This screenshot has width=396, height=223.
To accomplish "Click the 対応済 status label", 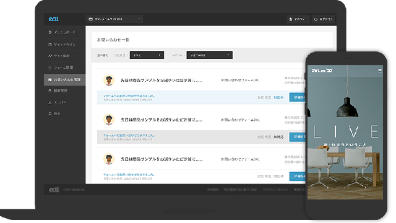I will pos(278,176).
